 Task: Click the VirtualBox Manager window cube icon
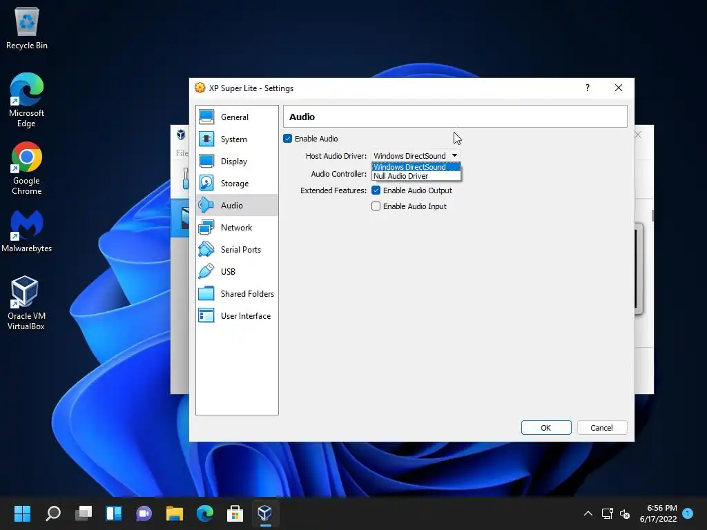(182, 135)
